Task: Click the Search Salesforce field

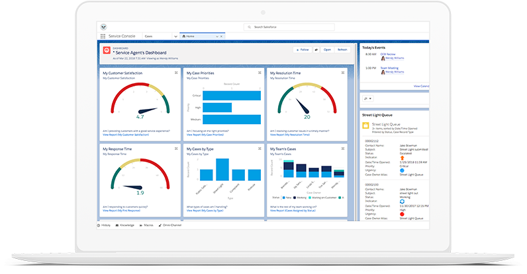Action: pyautogui.click(x=278, y=27)
